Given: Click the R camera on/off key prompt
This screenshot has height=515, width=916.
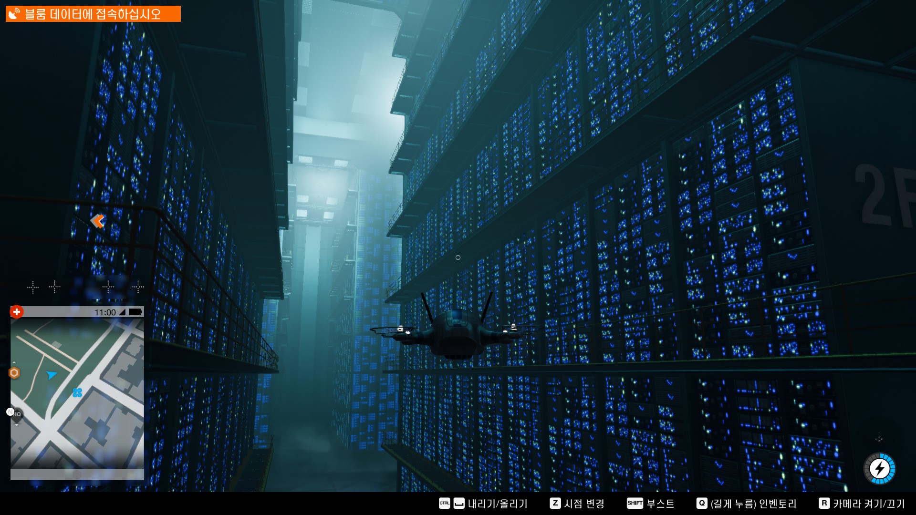Looking at the screenshot, I should coord(824,503).
